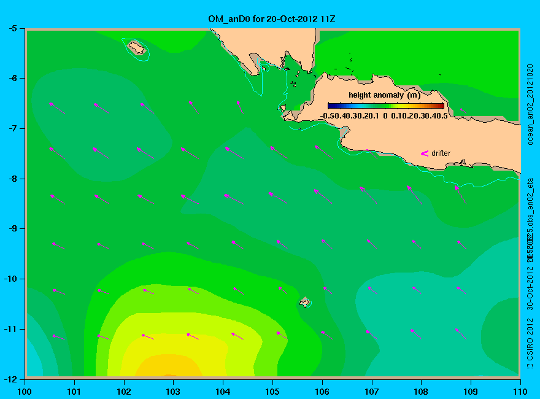Click the '0' tick label under the colorbar
The image size is (540, 399).
(385, 116)
